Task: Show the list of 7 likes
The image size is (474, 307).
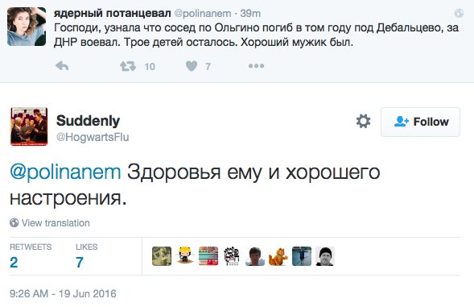Action: (x=86, y=256)
